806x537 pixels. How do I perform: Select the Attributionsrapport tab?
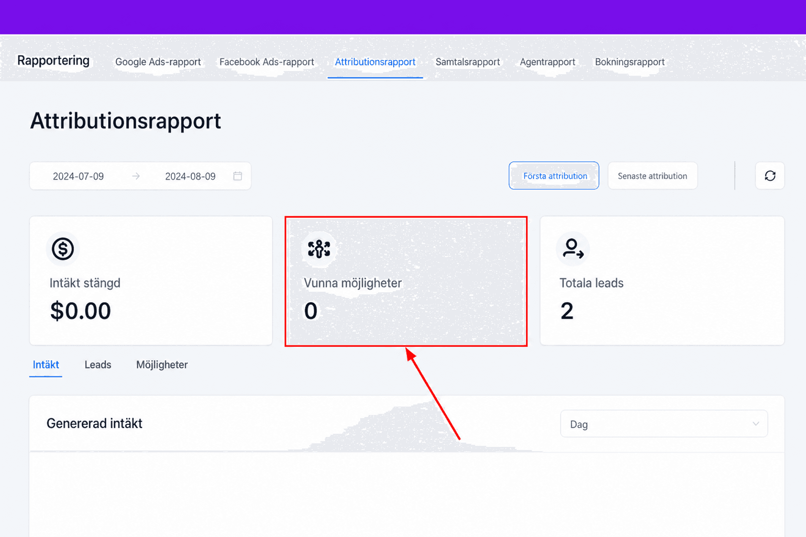click(375, 62)
